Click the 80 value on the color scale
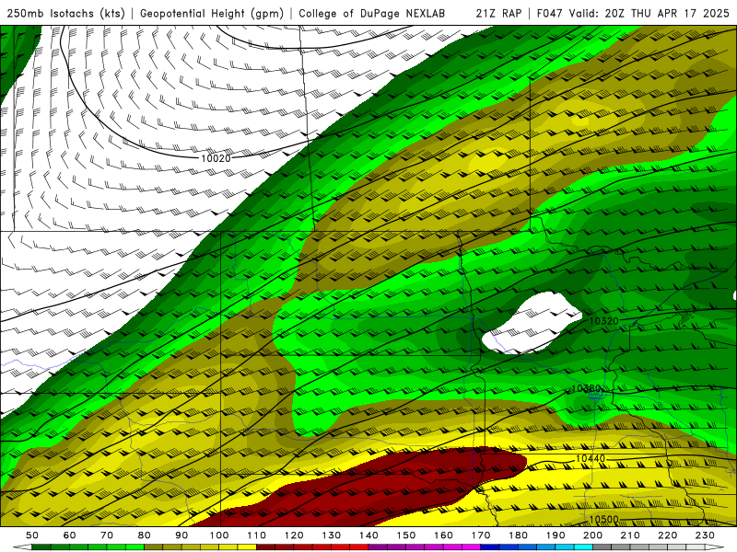737x552 pixels. (145, 535)
